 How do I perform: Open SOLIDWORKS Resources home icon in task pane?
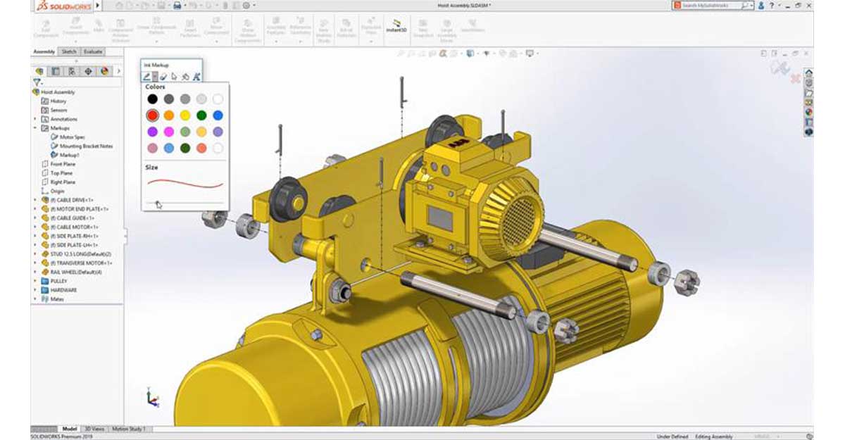click(809, 73)
